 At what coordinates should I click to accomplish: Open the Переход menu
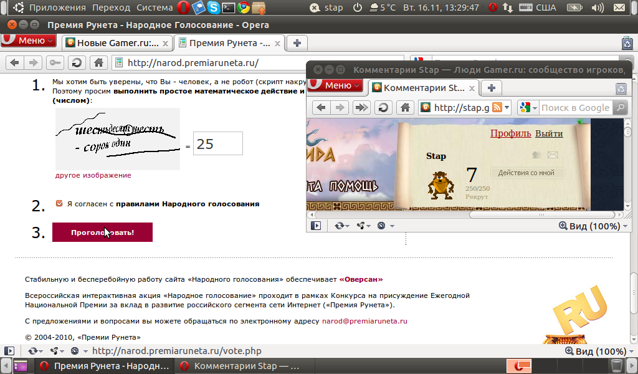tap(111, 7)
